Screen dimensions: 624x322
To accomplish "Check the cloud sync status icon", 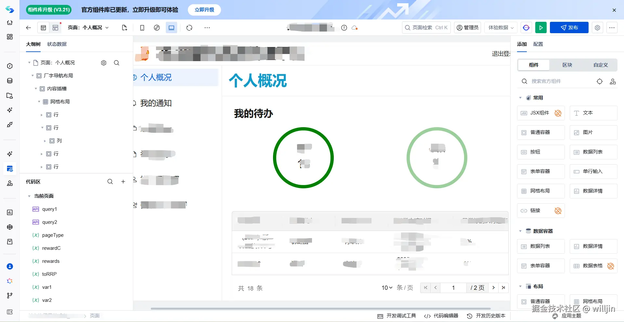I will point(355,28).
